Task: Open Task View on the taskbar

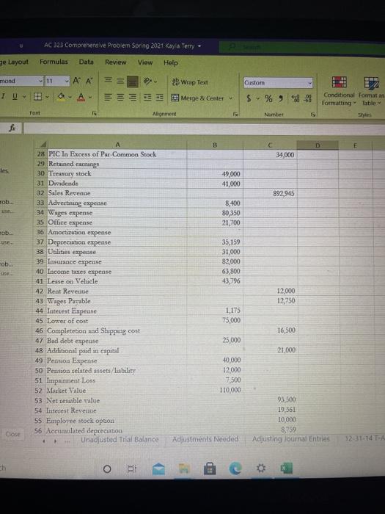Action: tap(131, 469)
